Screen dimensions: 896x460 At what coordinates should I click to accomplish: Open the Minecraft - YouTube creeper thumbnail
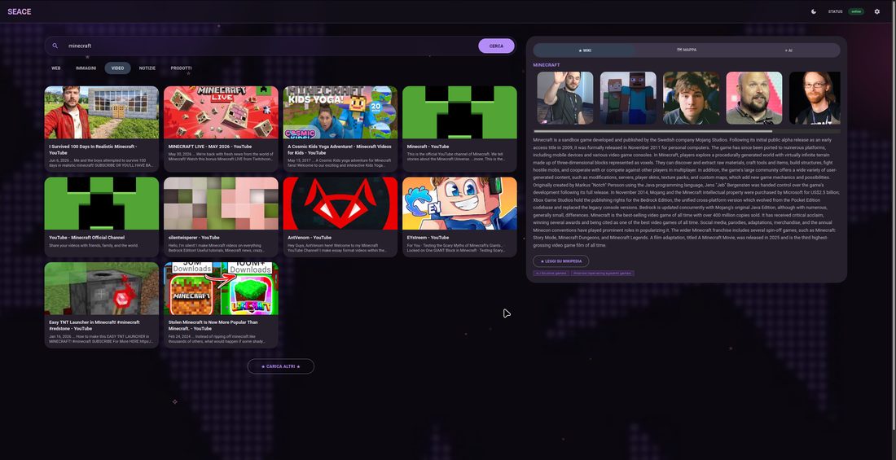(x=459, y=112)
